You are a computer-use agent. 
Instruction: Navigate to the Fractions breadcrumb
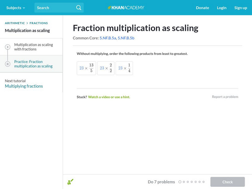39,23
